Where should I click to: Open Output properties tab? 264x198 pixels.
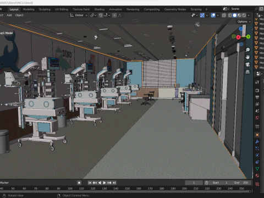(257, 97)
